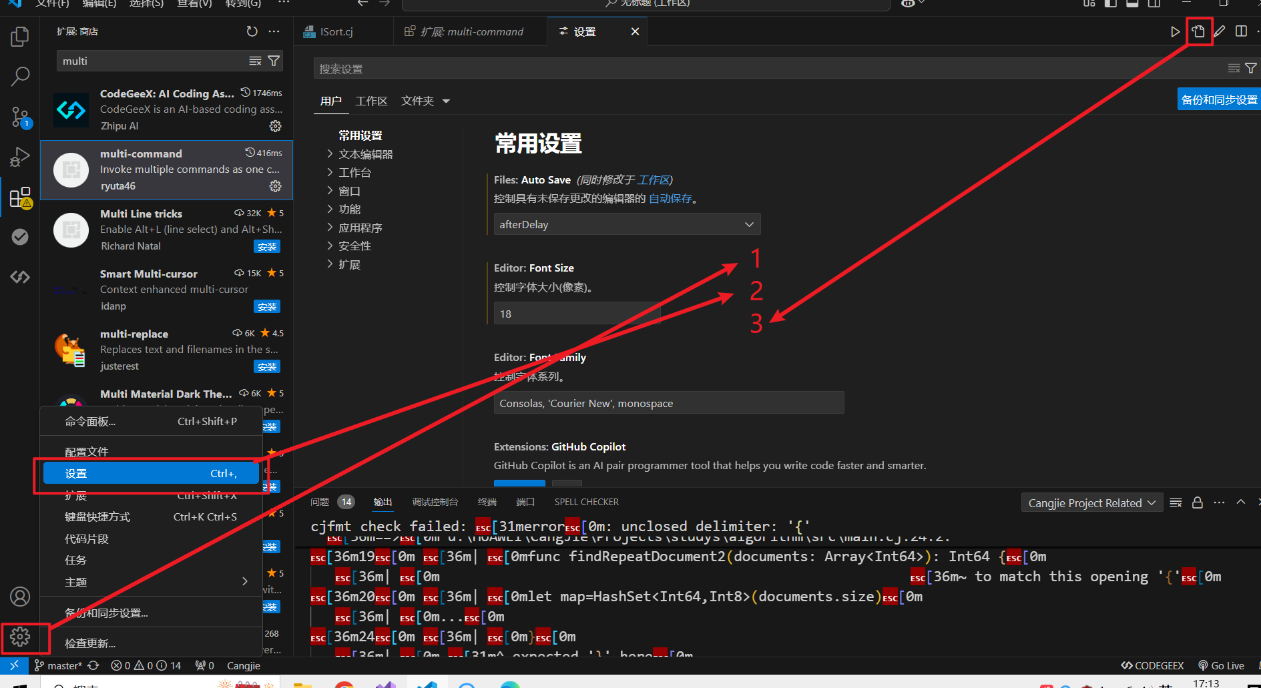1261x688 pixels.
Task: Open extensions view more actions menu
Action: click(x=274, y=31)
